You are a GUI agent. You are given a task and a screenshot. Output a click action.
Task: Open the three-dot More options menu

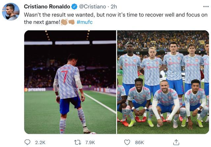205,6
